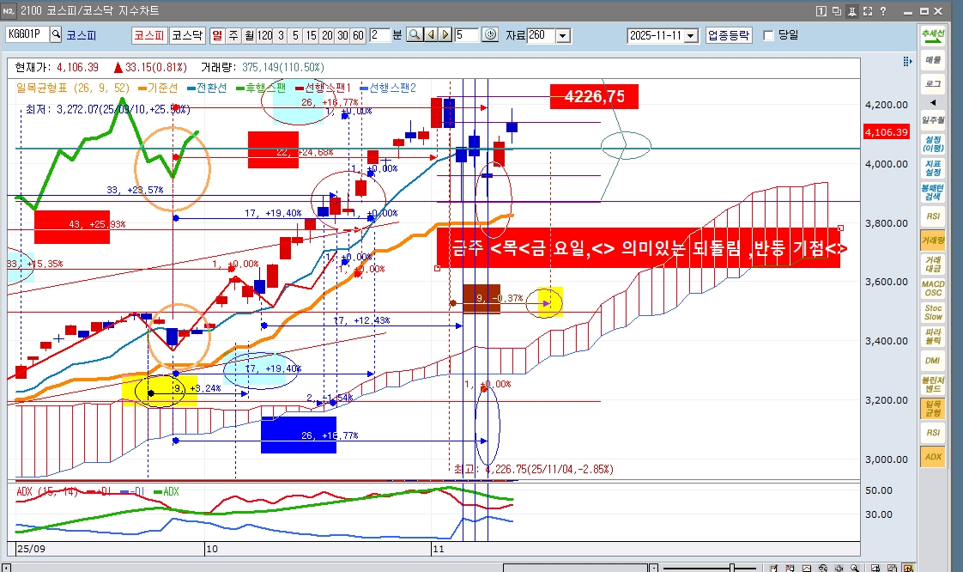
Task: Enable the 당일 checkbox
Action: [768, 35]
